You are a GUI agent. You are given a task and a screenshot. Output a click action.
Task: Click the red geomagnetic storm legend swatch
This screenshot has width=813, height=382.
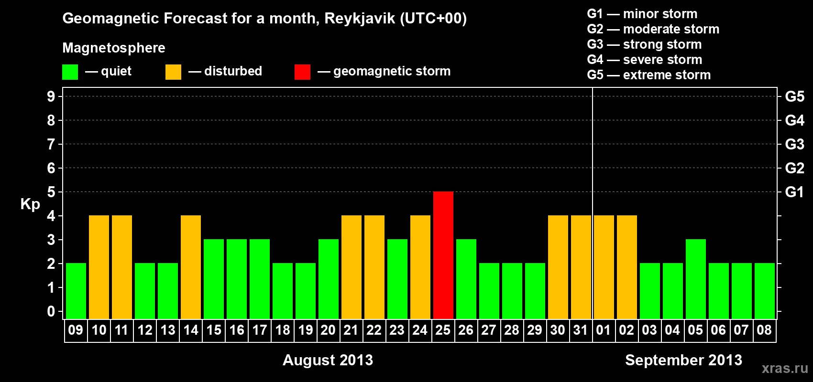coord(302,72)
